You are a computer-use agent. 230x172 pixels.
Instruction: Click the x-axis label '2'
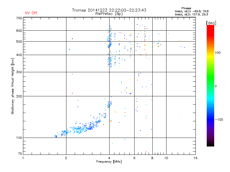66,158
